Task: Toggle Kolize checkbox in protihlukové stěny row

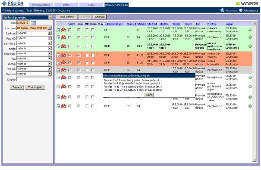Action: [70, 87]
